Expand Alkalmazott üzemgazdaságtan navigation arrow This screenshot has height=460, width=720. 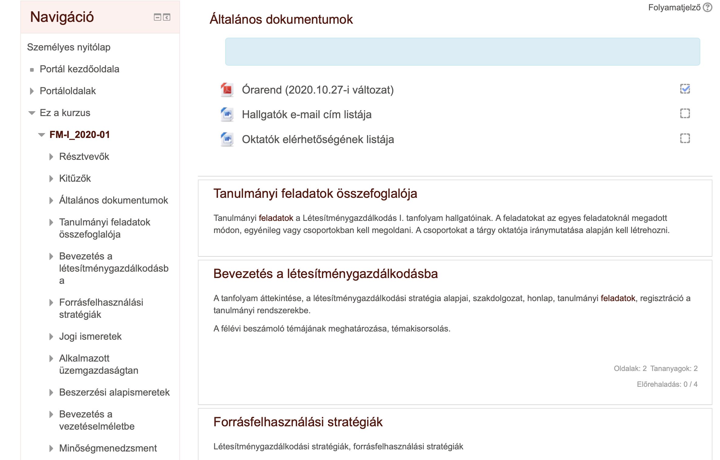pyautogui.click(x=51, y=359)
